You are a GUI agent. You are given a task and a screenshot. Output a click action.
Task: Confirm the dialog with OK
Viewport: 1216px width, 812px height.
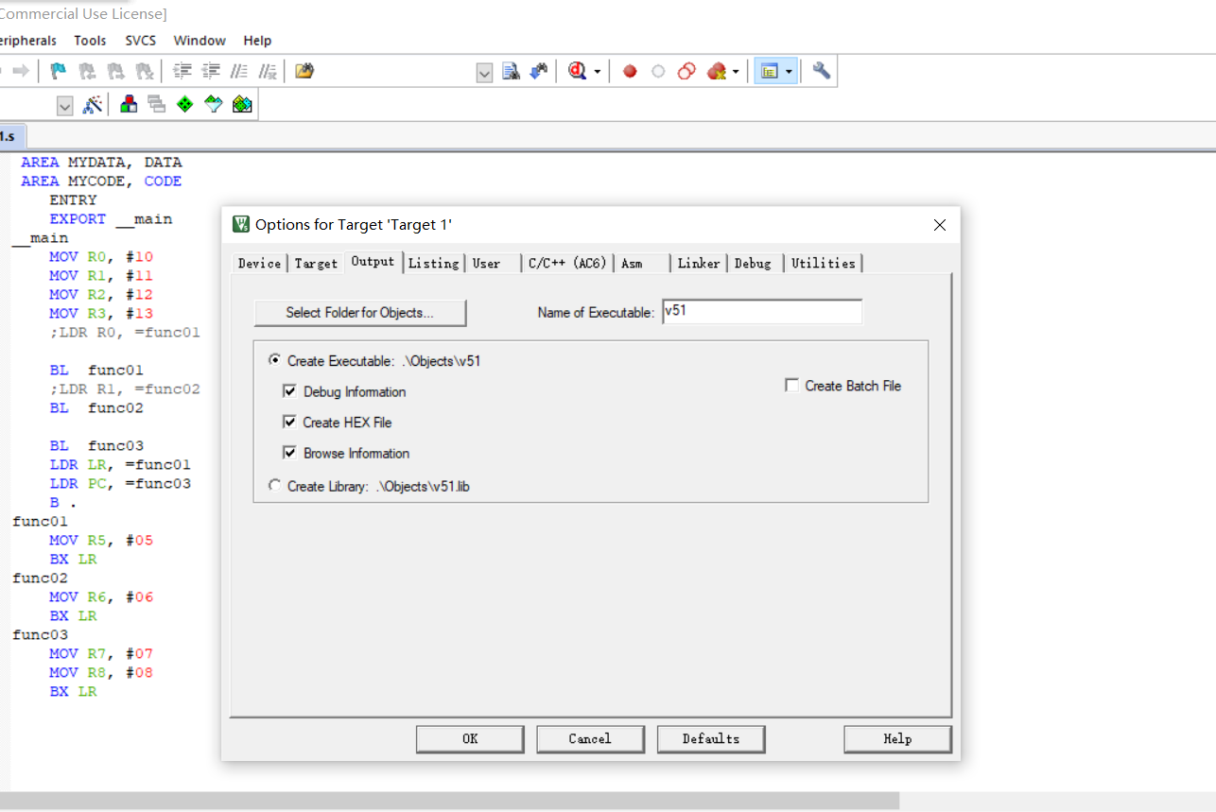pos(470,739)
